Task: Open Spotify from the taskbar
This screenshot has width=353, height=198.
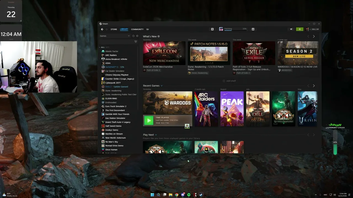Action: tap(189, 195)
